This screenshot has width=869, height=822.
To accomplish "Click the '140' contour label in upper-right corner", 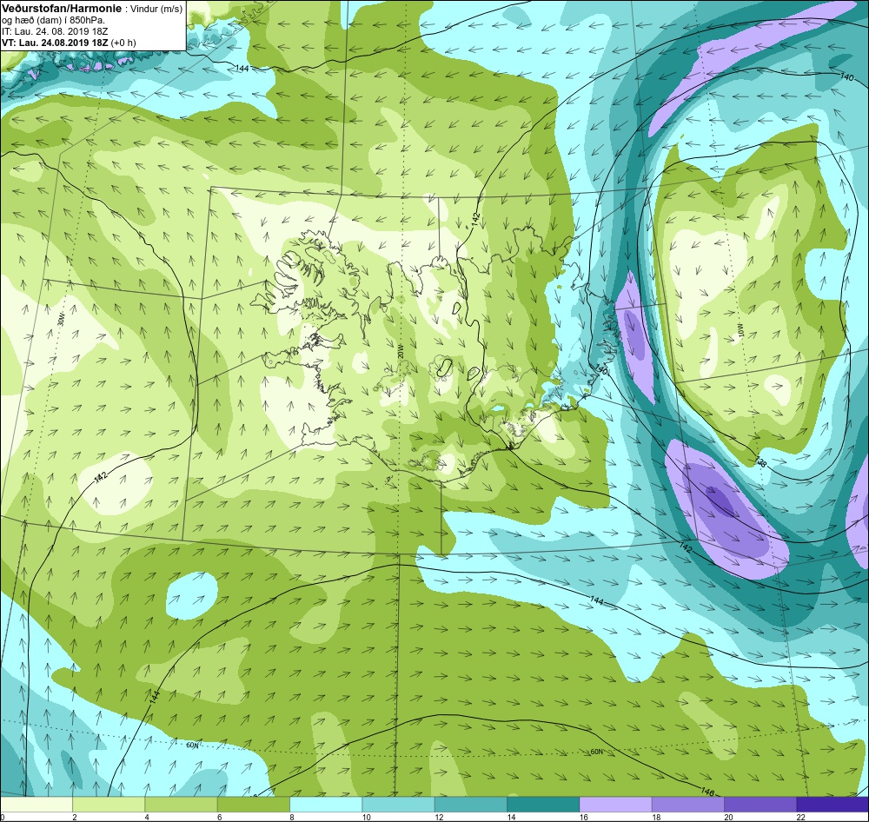I will pos(846,76).
